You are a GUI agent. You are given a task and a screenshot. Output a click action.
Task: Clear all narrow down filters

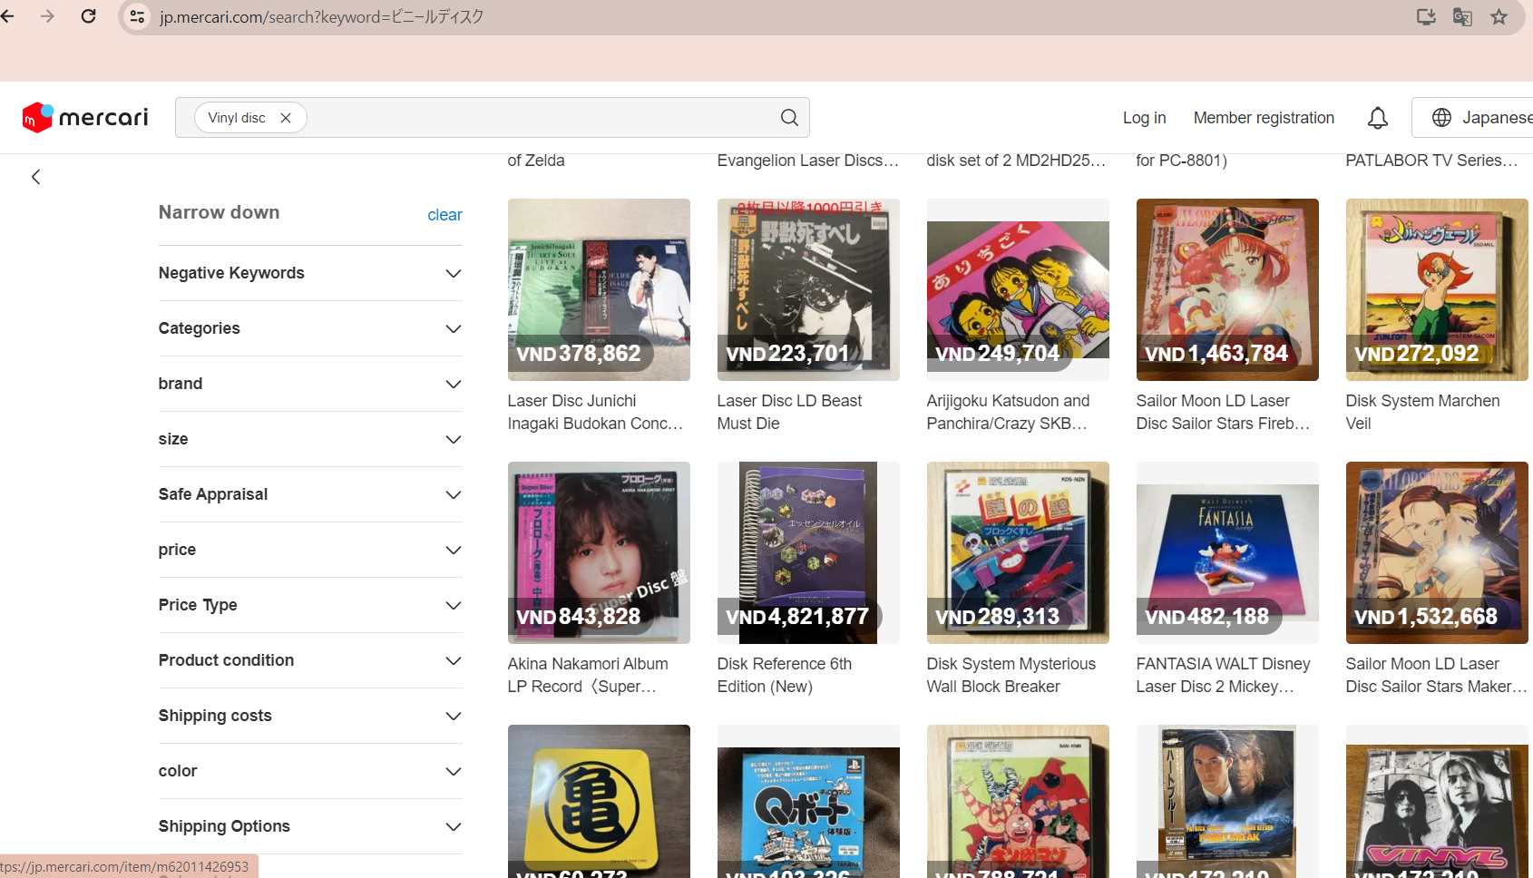(x=444, y=215)
